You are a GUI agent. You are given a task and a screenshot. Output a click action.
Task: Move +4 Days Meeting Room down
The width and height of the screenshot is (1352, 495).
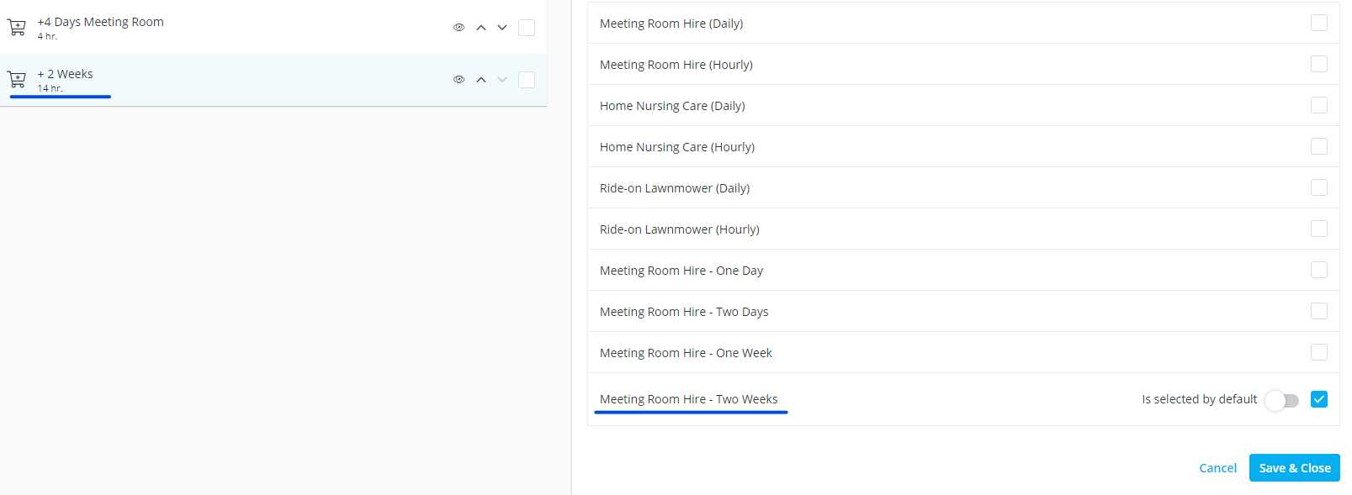[x=502, y=28]
